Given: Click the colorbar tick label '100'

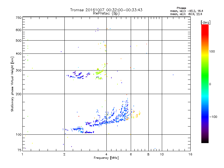Looking at the screenshot, I should 212,52.
